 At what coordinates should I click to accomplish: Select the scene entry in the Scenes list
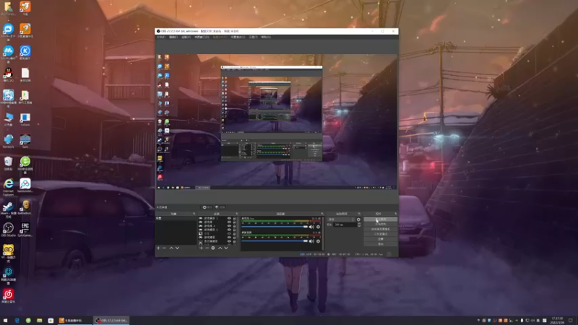tap(176, 218)
